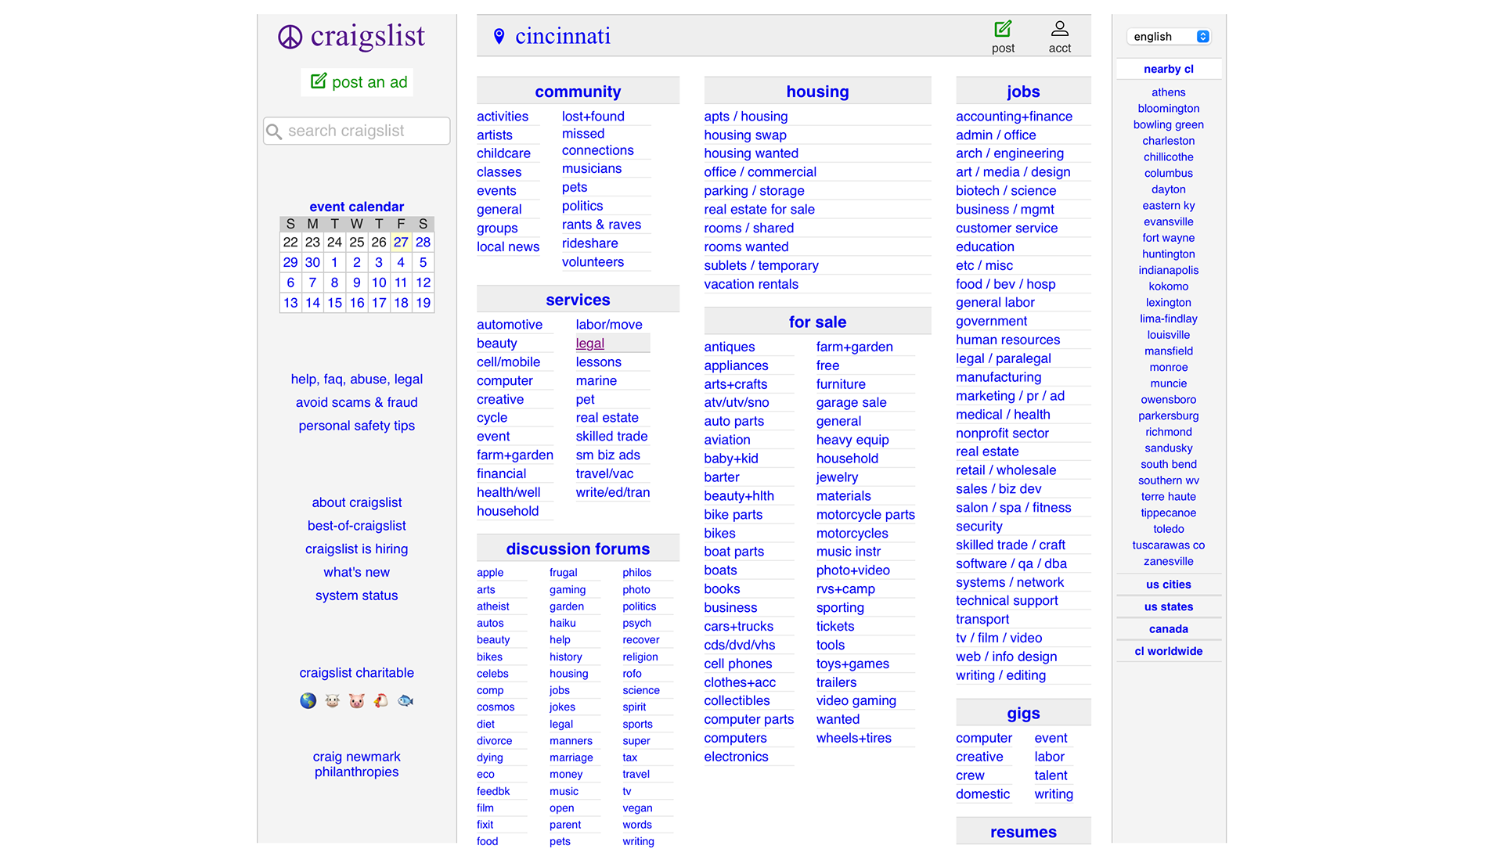Open help, faq, abuse, legal link
Image resolution: width=1503 pixels, height=849 pixels.
(357, 380)
